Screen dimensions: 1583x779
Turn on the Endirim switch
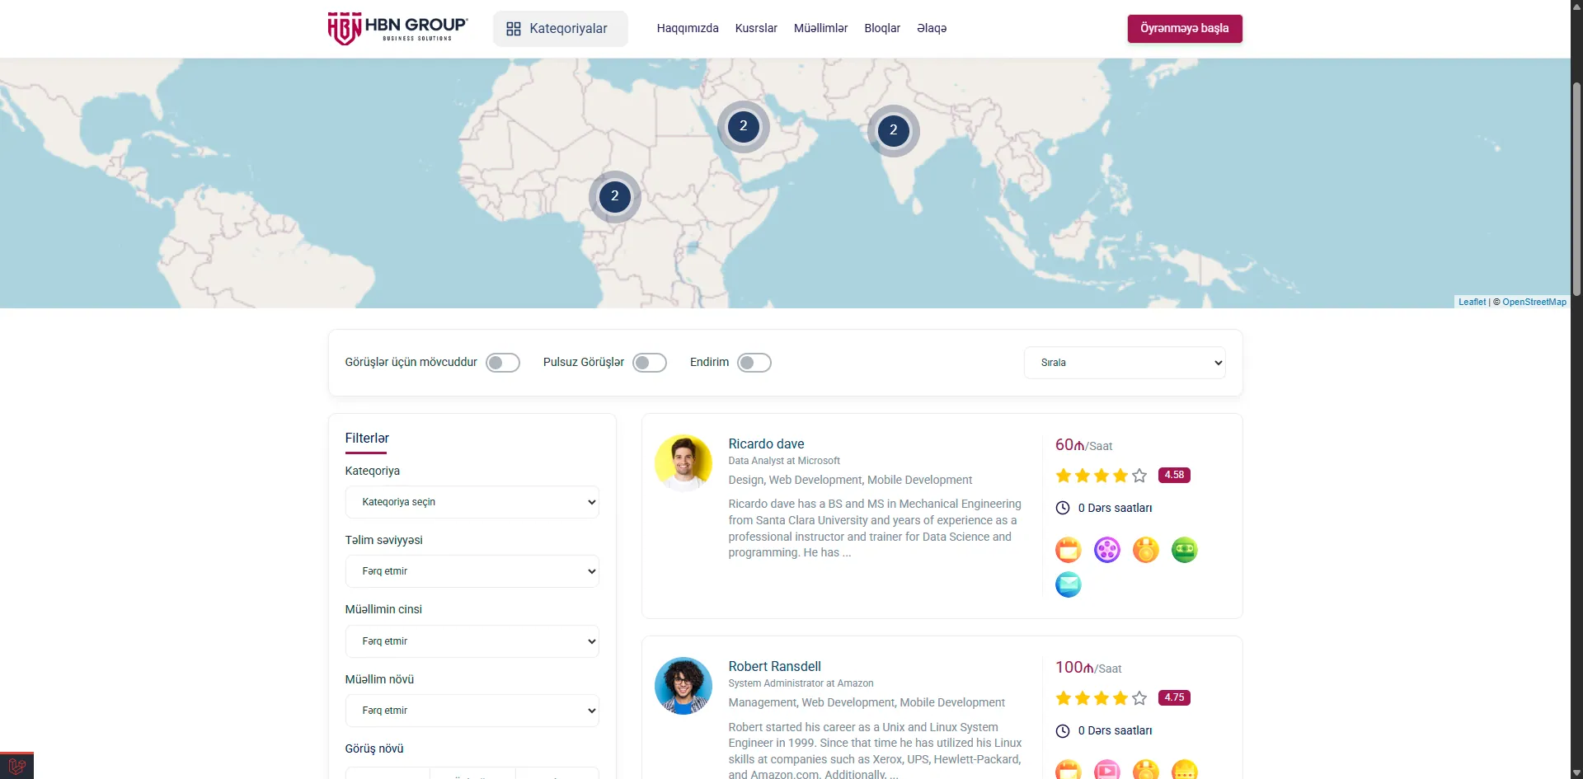point(754,363)
